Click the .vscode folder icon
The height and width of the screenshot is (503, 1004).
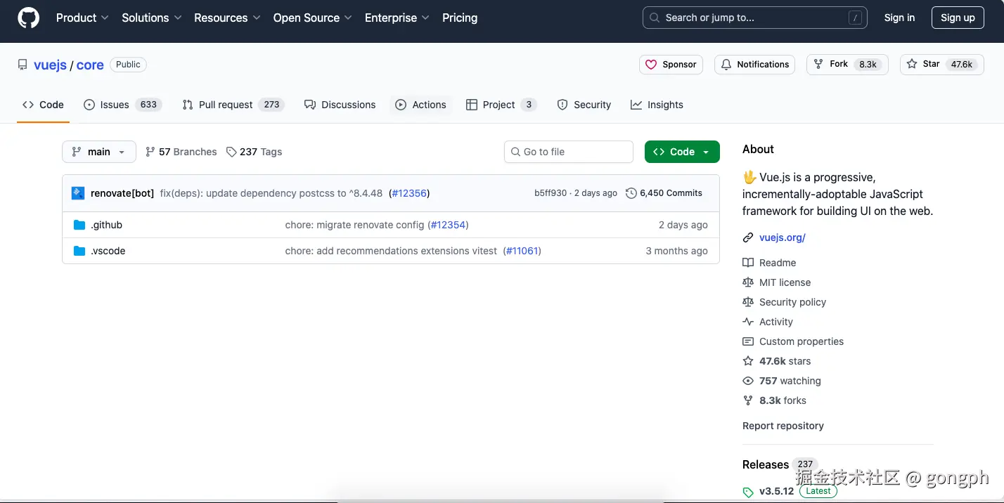pos(79,251)
